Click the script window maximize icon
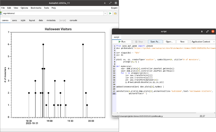This screenshot has height=132, width=216. pyautogui.click(x=207, y=31)
